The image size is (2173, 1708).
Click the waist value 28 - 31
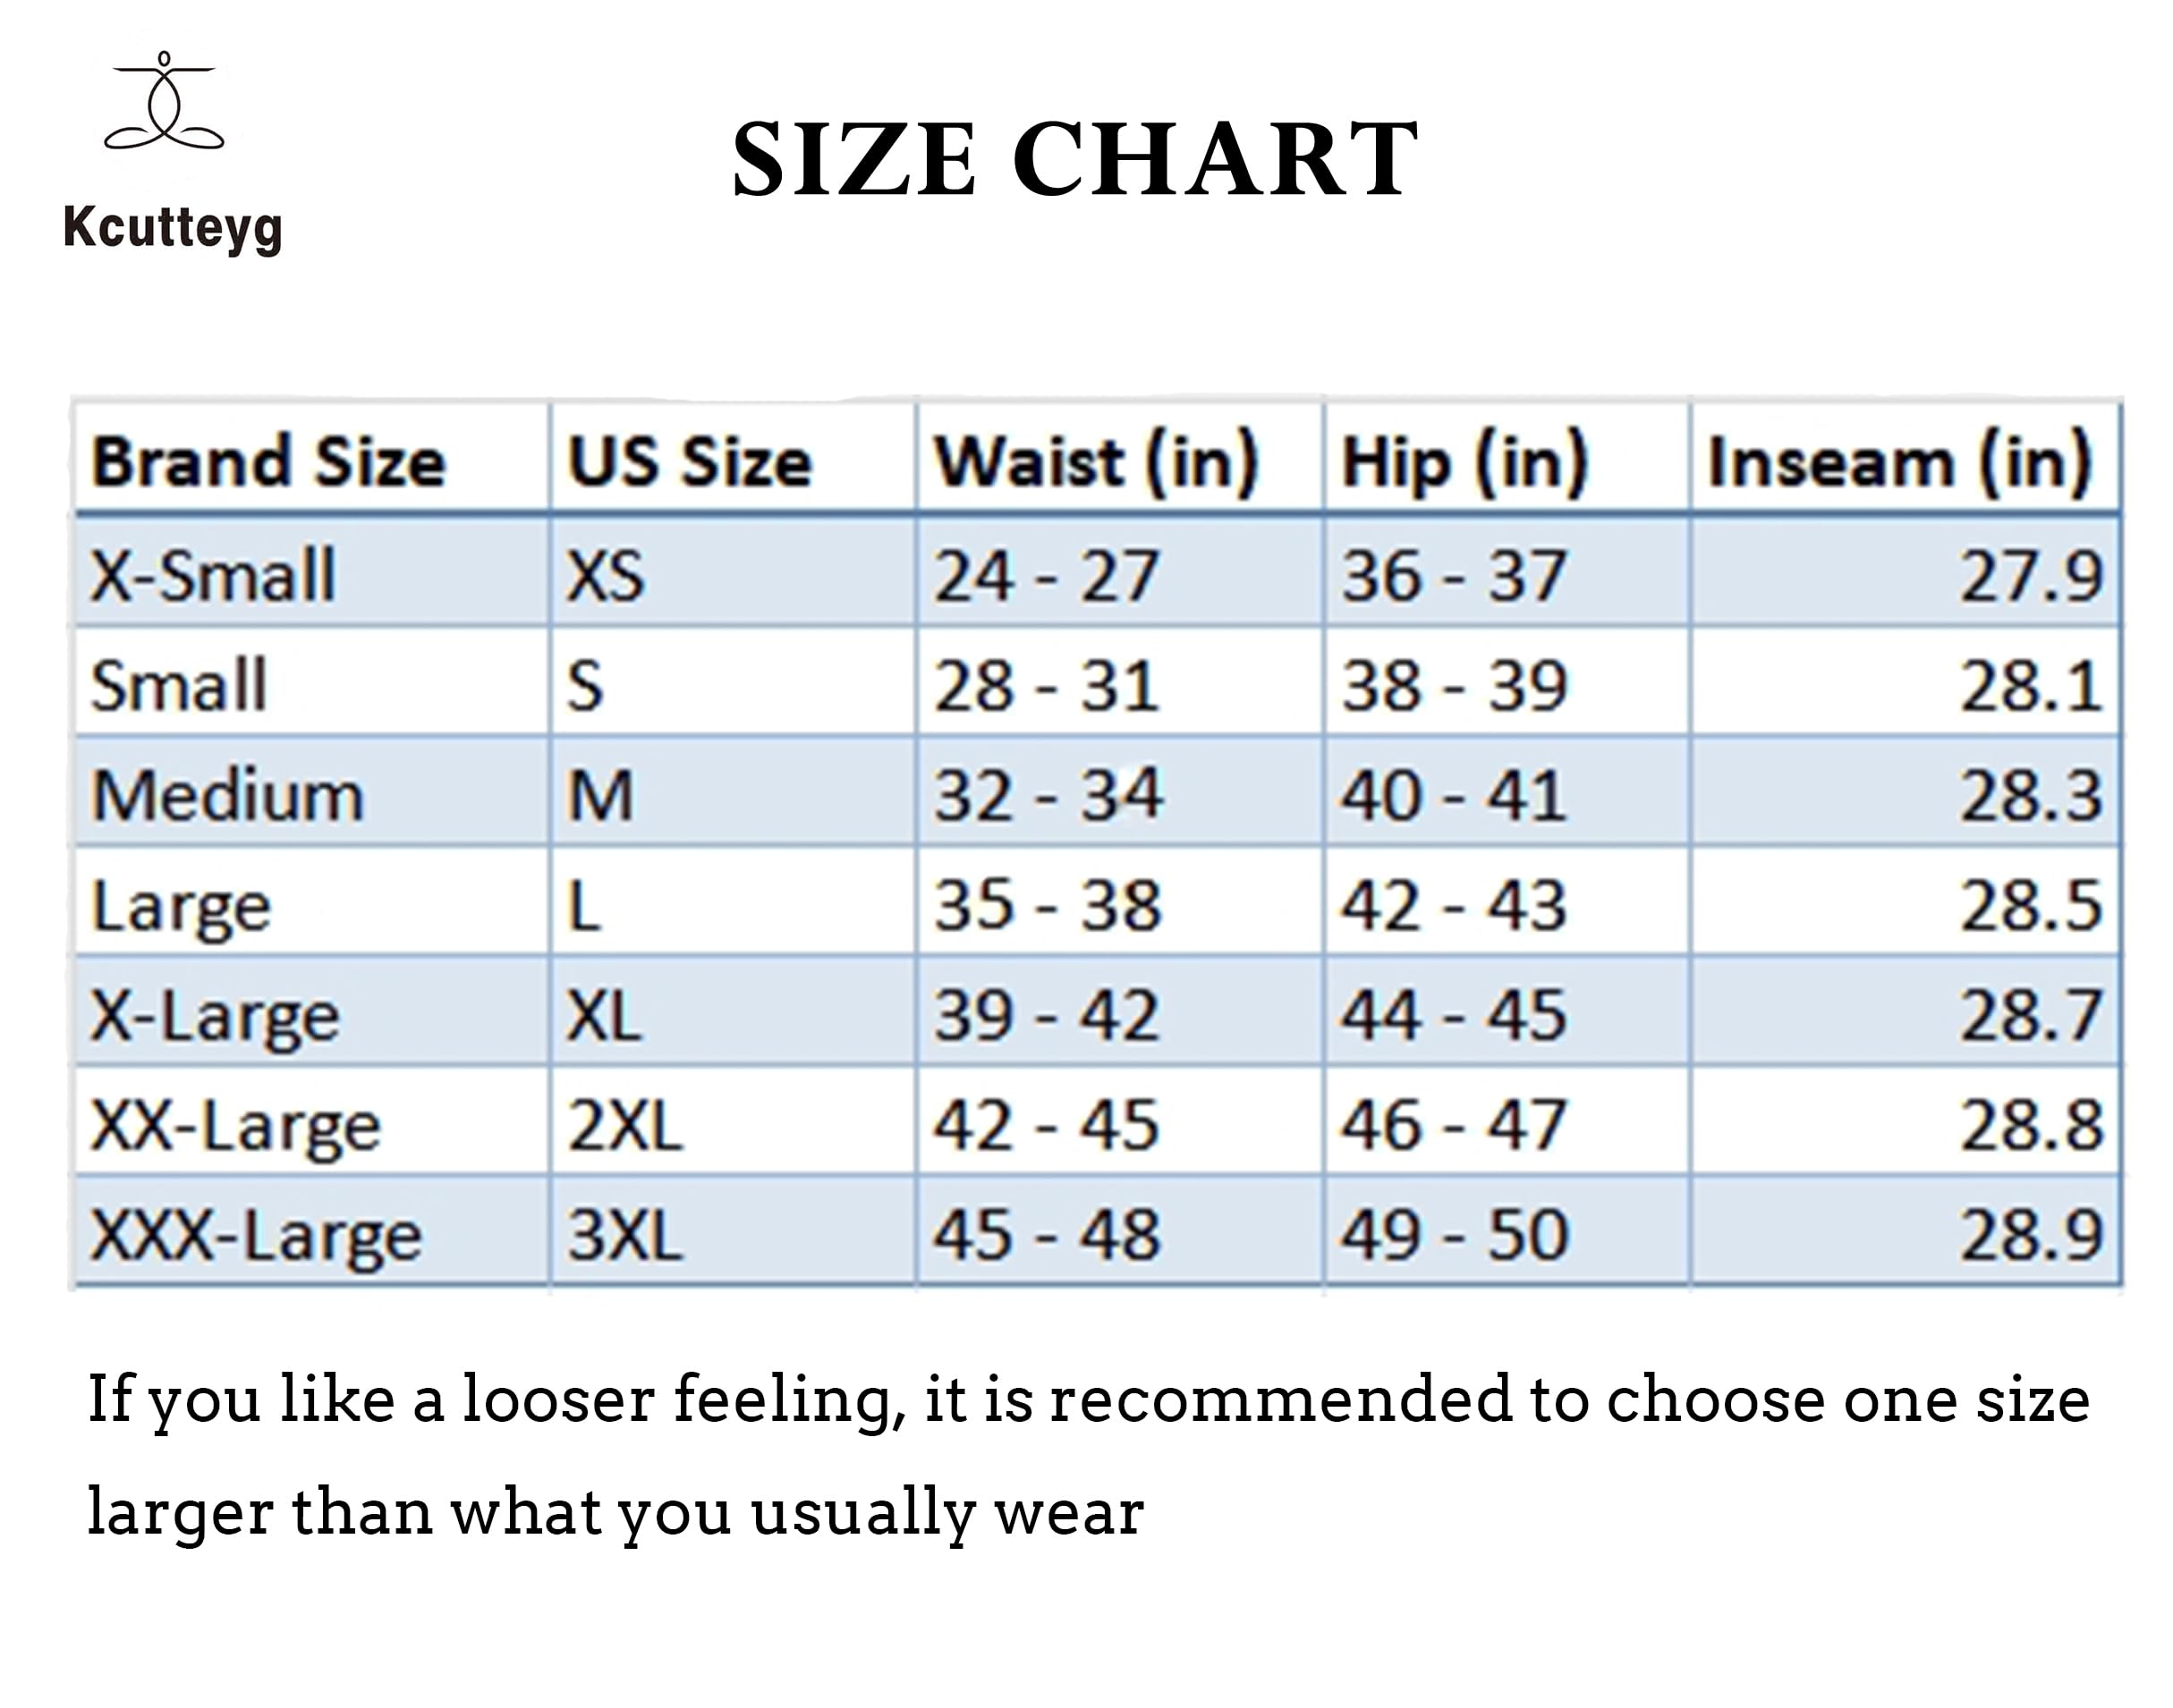pyautogui.click(x=1047, y=686)
